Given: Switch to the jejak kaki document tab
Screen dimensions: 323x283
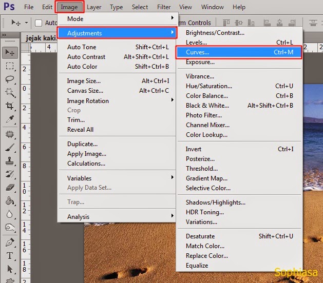Looking at the screenshot, I should coord(41,38).
